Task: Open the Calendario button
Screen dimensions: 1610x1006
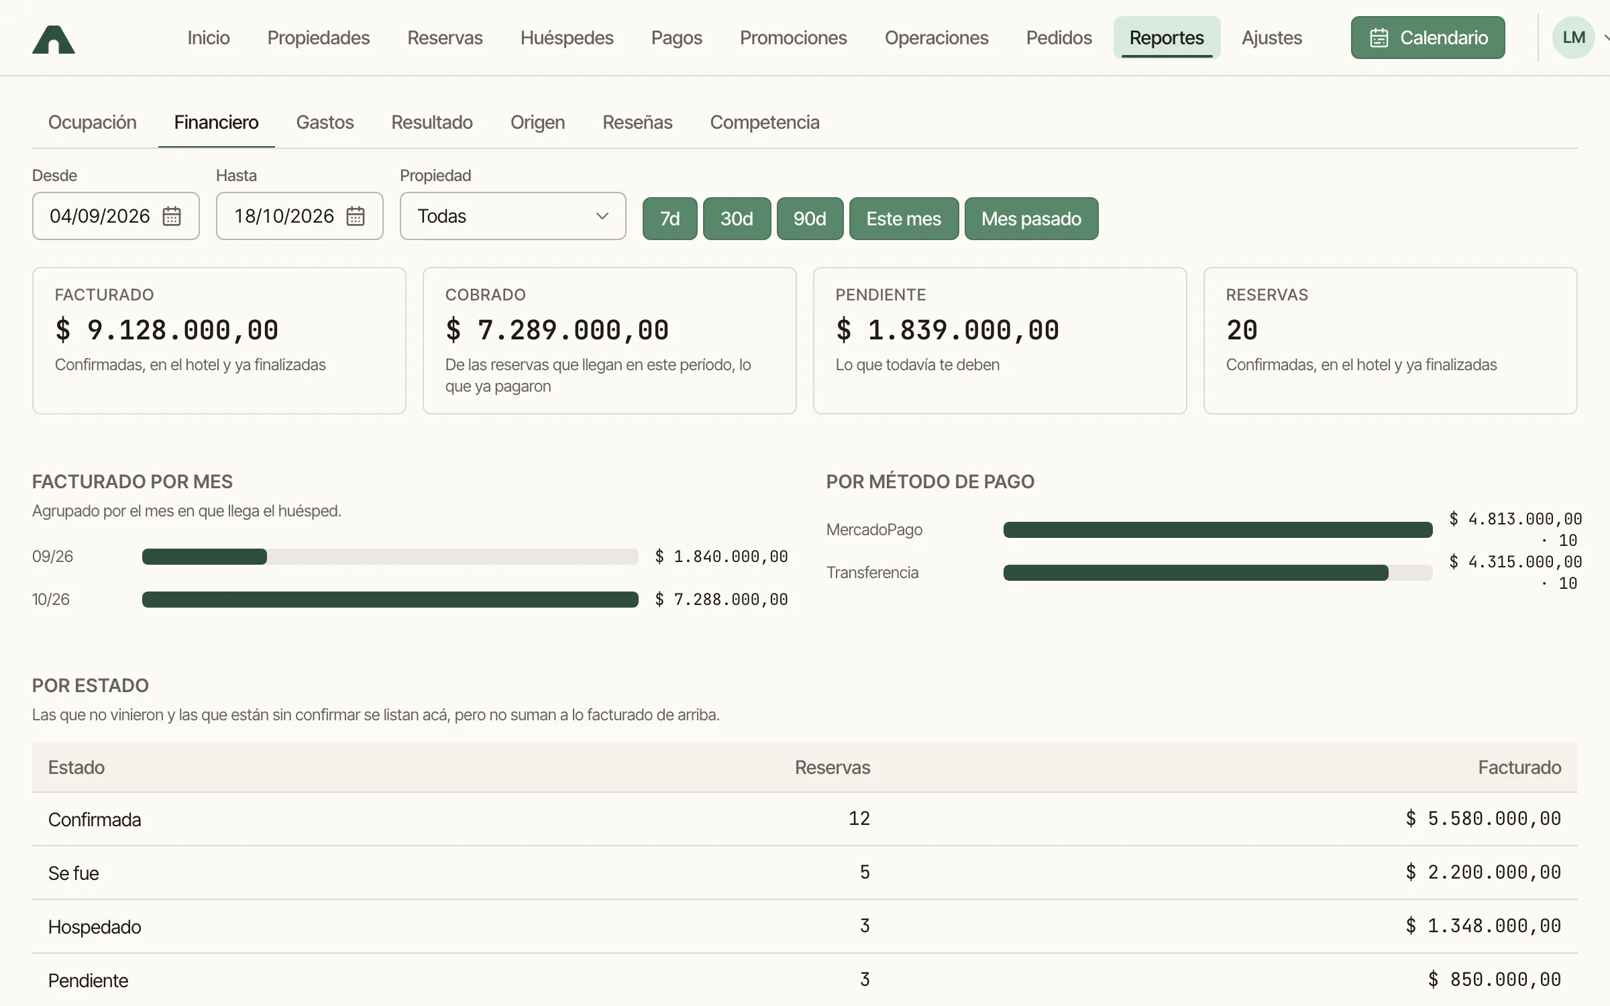Action: (1428, 38)
